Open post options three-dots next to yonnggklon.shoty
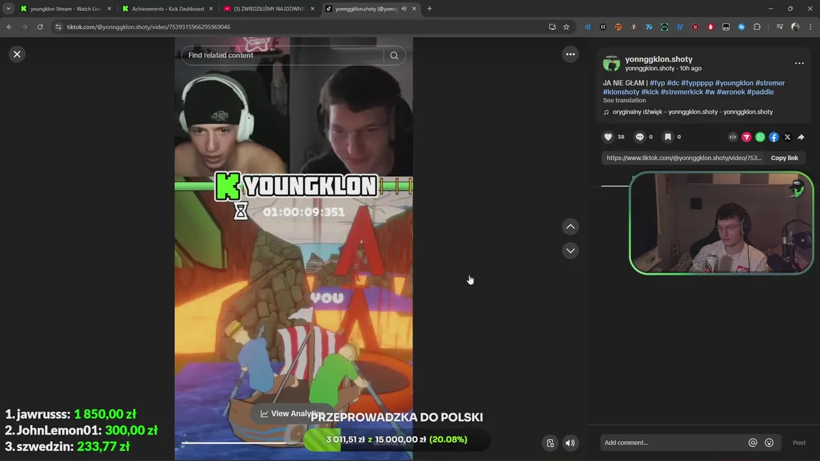 point(799,63)
